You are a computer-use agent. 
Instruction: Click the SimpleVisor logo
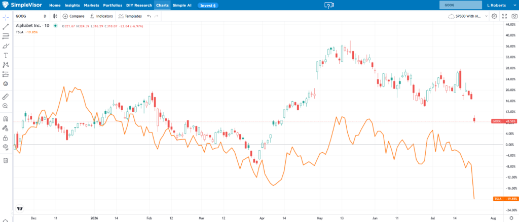pos(22,5)
